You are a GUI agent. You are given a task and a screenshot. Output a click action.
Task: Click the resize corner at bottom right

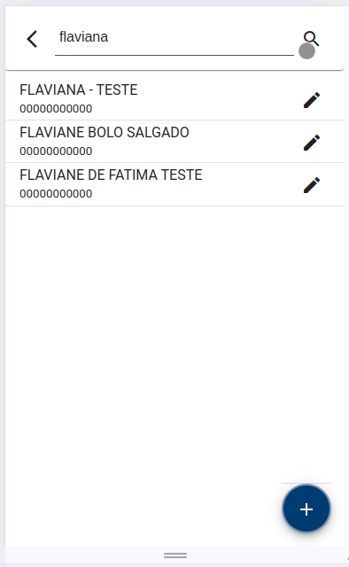click(x=347, y=559)
